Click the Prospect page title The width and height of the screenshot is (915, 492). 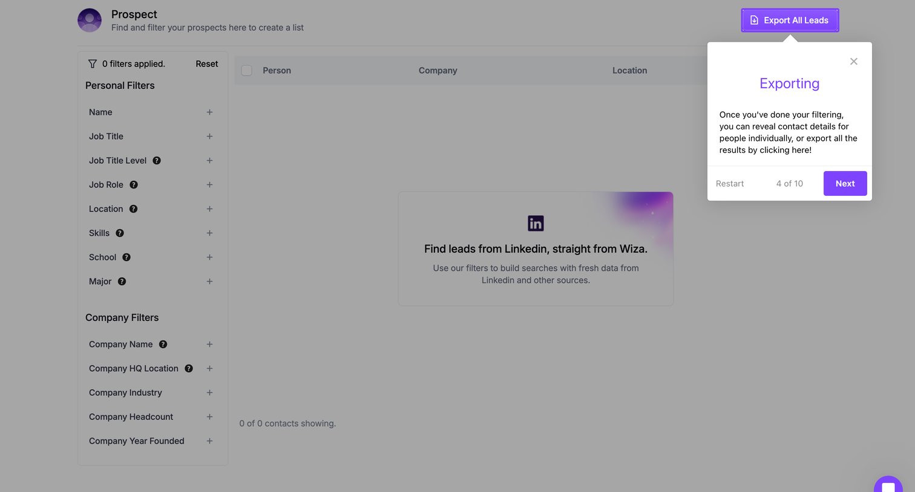tap(134, 15)
